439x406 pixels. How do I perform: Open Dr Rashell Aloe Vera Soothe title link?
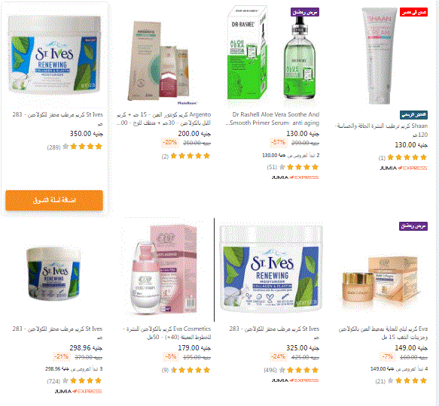pos(273,119)
